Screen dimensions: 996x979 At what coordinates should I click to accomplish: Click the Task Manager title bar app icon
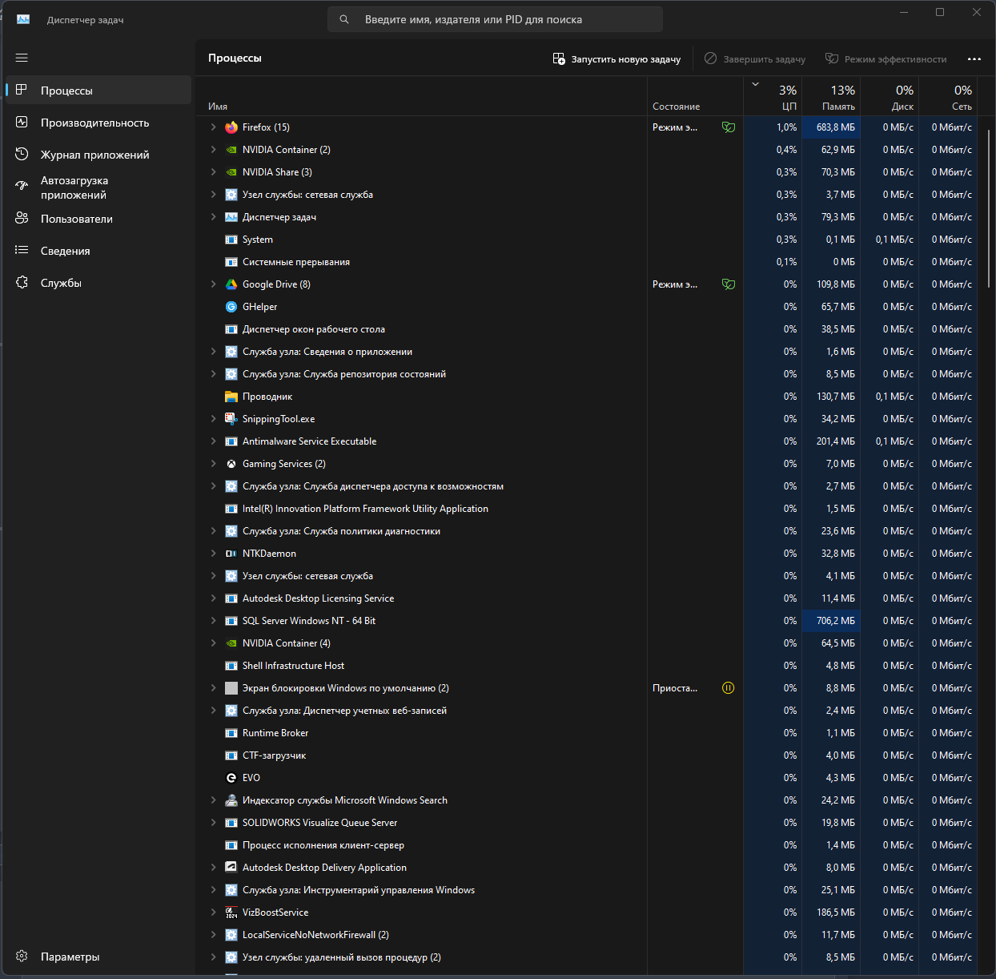(x=23, y=19)
